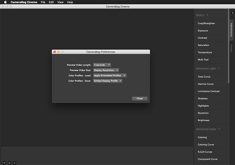Add the Contrast adjustment
The width and height of the screenshot is (235, 165).
[211, 38]
